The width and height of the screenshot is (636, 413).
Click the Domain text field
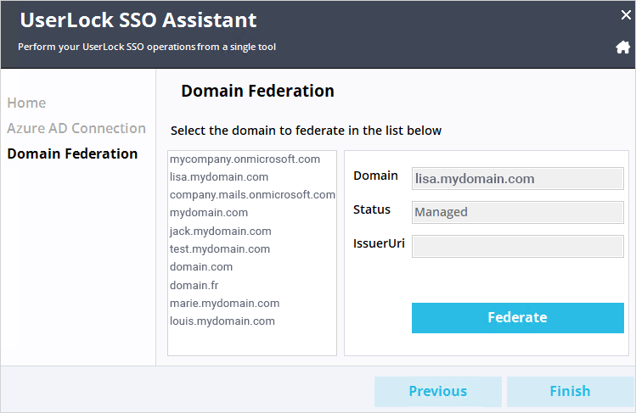coord(518,179)
